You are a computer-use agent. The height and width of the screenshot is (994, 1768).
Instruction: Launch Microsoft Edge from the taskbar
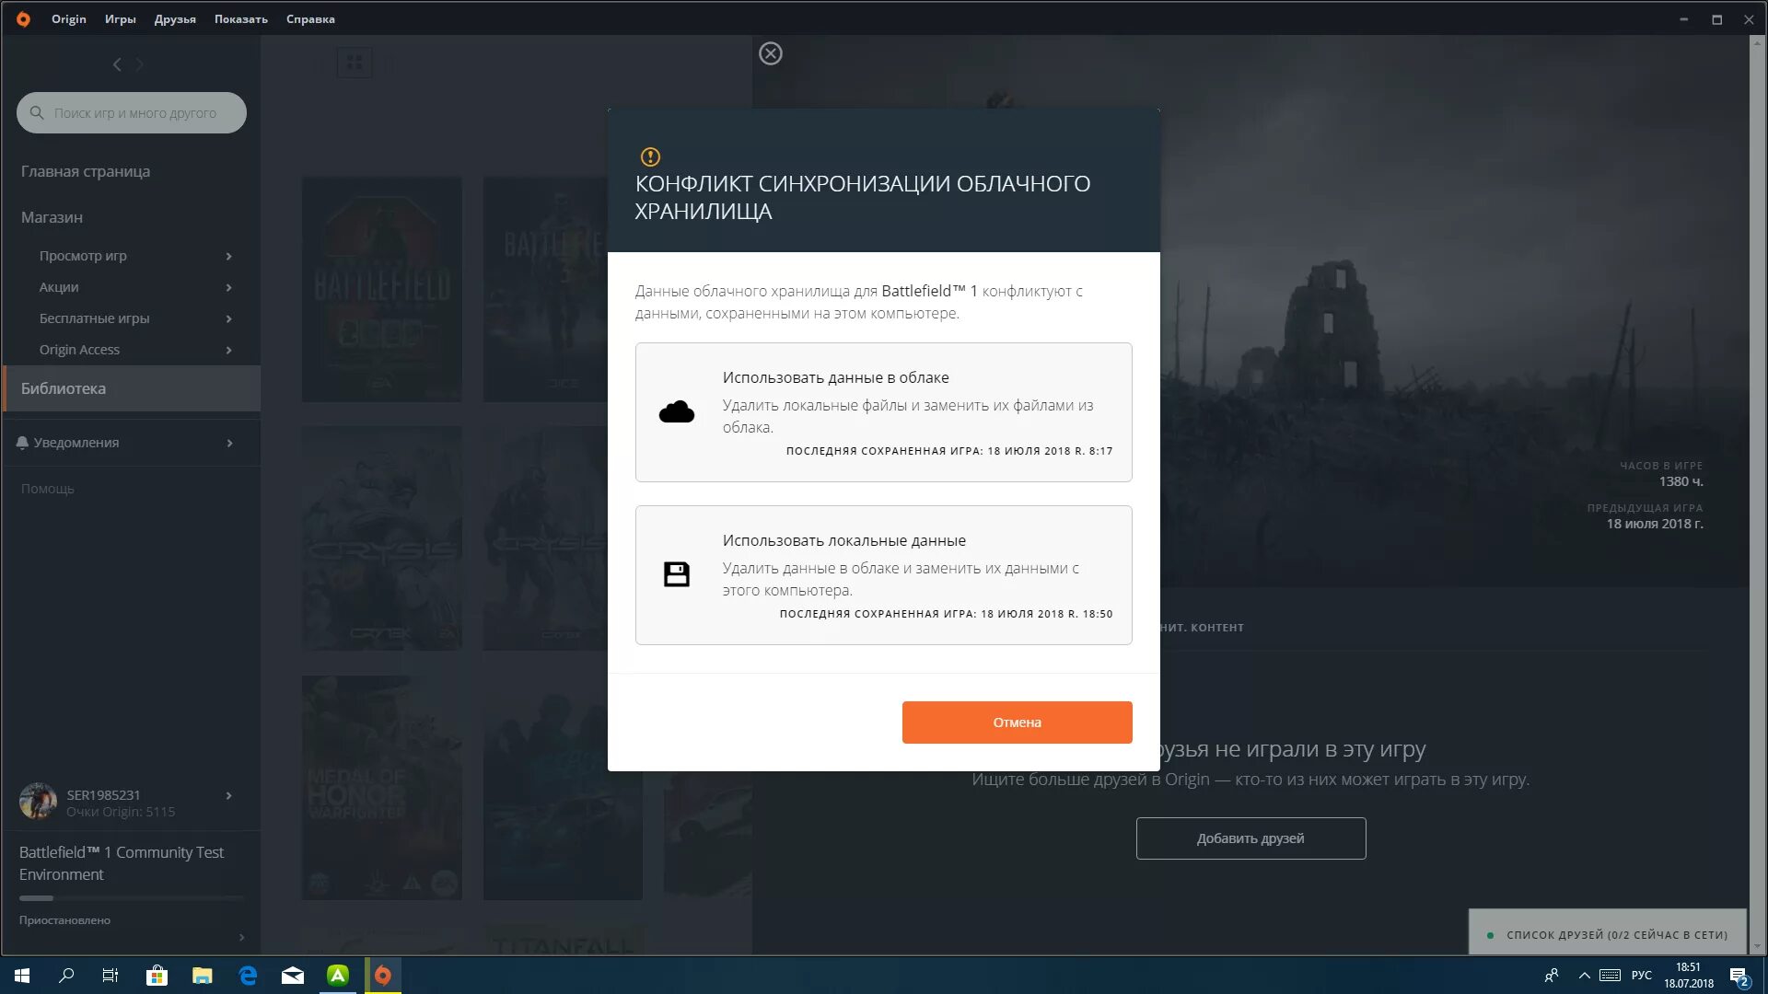coord(248,976)
